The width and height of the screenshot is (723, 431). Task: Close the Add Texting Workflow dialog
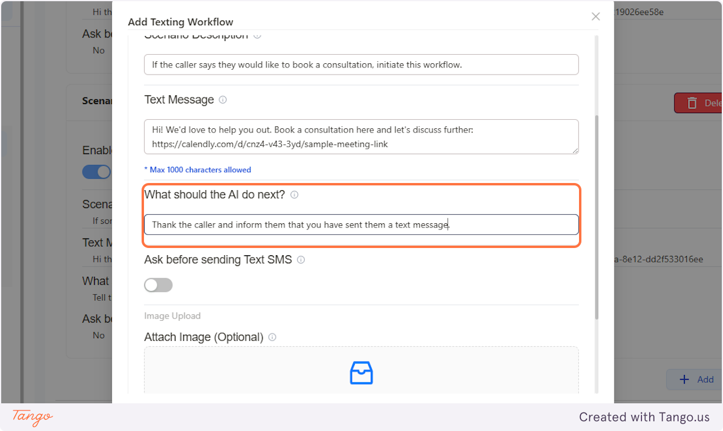[x=595, y=16]
